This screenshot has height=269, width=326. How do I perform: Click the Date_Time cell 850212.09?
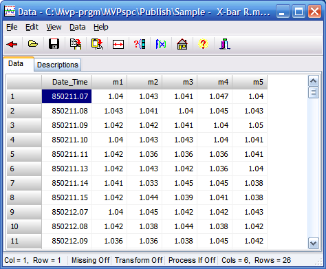(x=67, y=241)
